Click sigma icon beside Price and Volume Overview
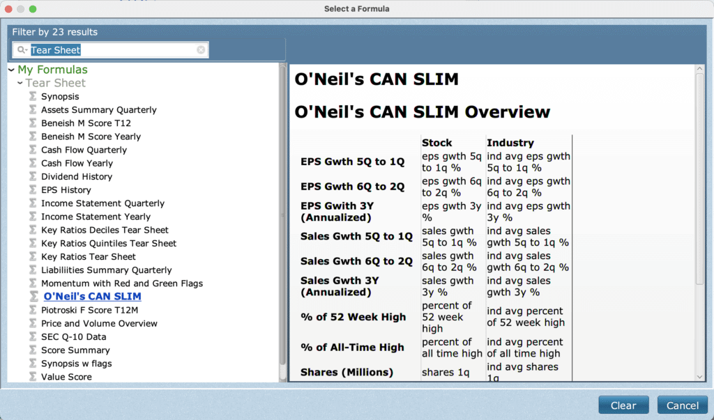The height and width of the screenshot is (420, 714). (33, 323)
